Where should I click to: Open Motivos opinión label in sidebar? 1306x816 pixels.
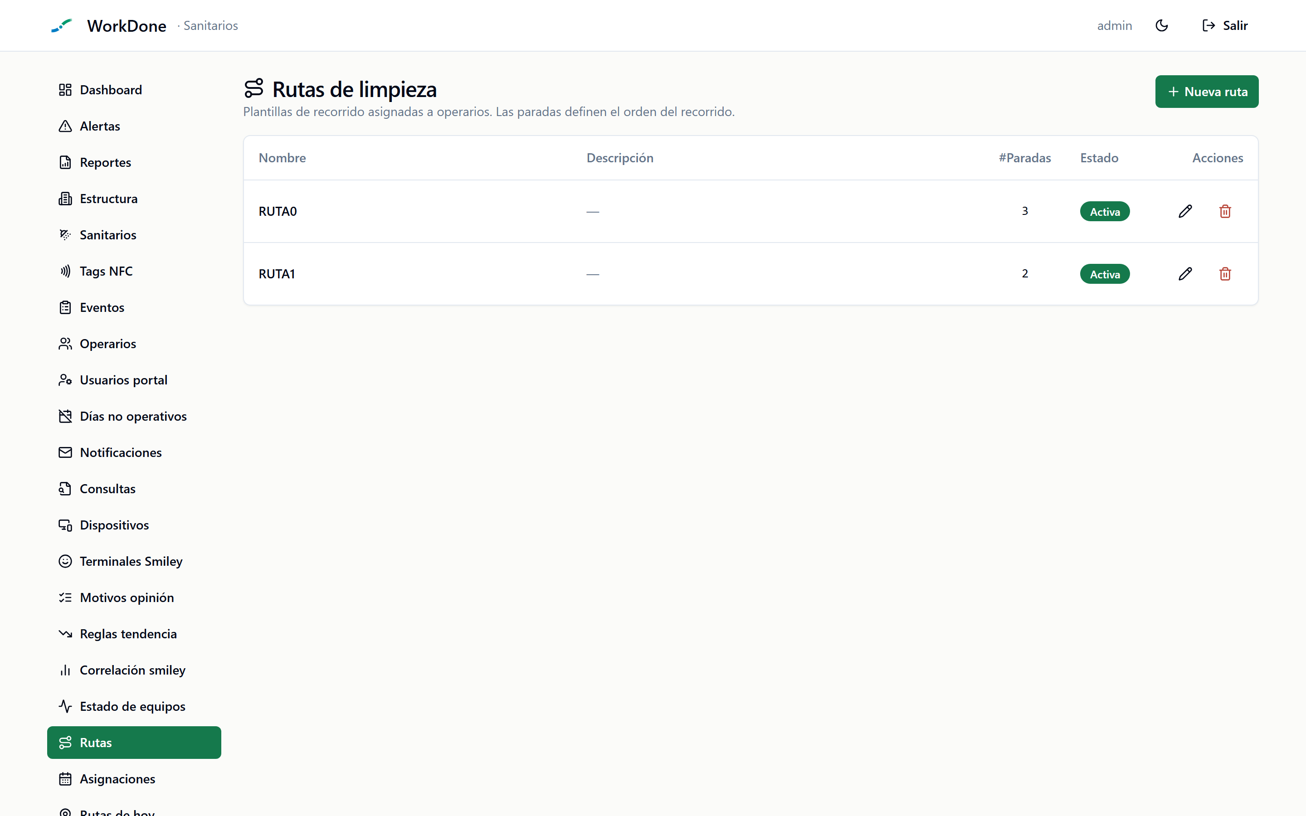pyautogui.click(x=127, y=597)
